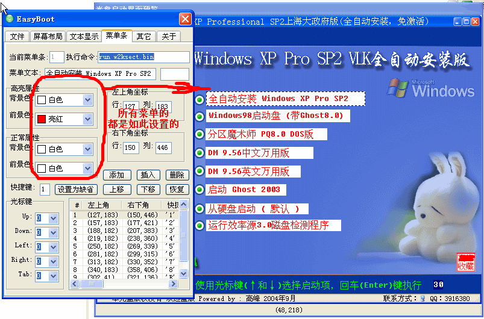Click the red 收藏 stamp icon
Image resolution: width=484 pixels, height=319 pixels.
pos(466,262)
